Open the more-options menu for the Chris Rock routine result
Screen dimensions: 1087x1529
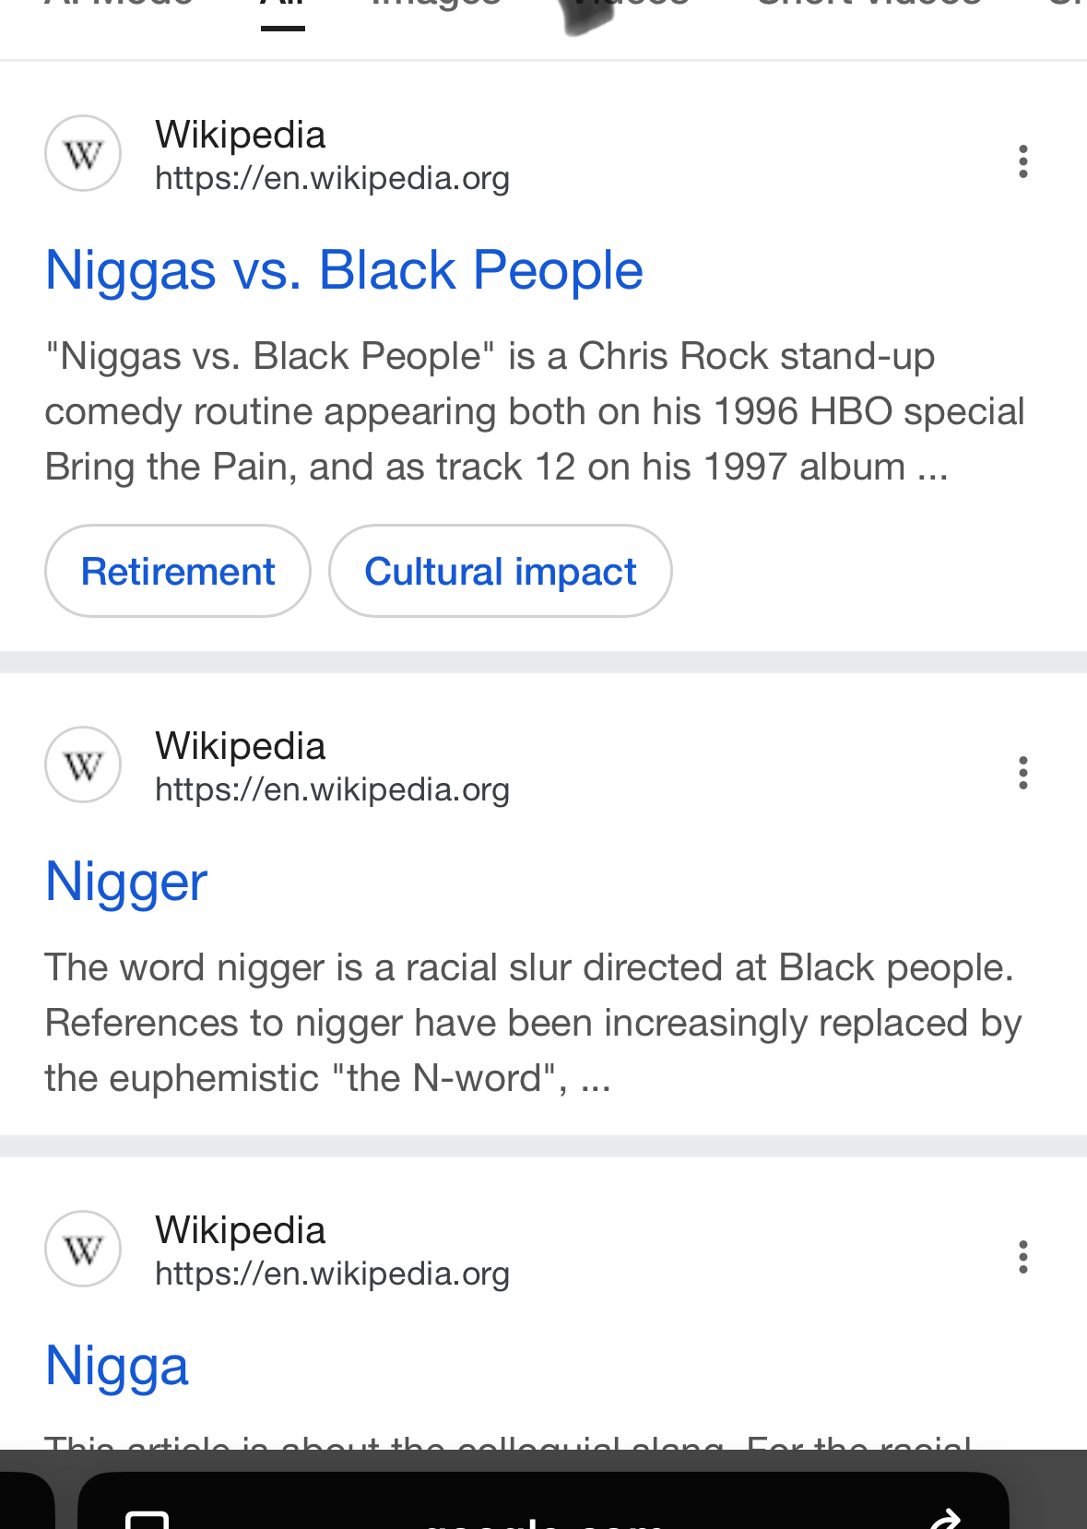tap(1022, 161)
